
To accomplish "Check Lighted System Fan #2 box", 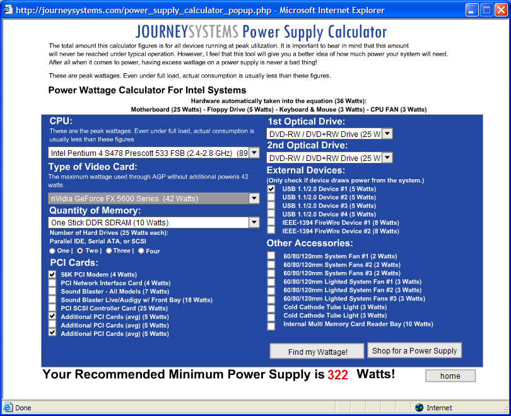I will click(271, 290).
